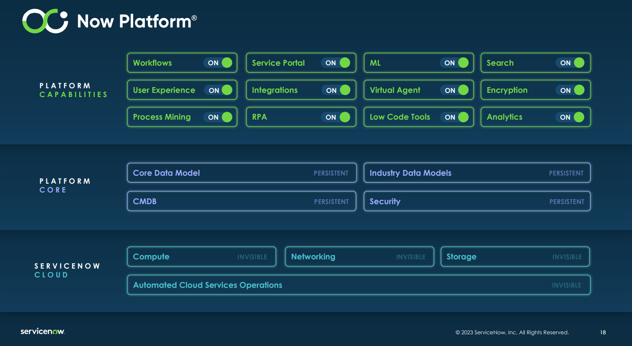Click PERSISTENT tag on Security
632x346 pixels.
pos(567,202)
